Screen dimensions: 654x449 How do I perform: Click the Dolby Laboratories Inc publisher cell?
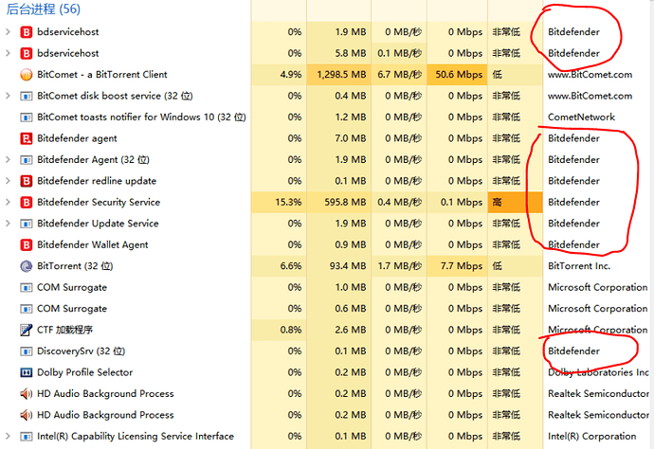(x=598, y=372)
